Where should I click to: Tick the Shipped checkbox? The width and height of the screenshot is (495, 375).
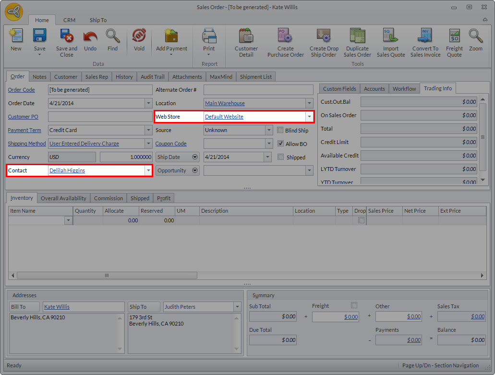281,157
